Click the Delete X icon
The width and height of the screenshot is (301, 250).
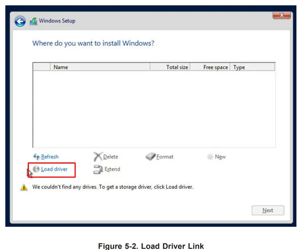[98, 157]
